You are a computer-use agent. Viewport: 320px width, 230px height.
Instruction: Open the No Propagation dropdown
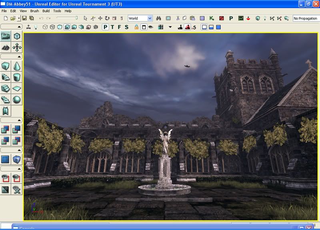click(x=306, y=18)
